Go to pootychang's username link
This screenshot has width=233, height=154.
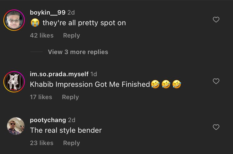[x=48, y=120]
